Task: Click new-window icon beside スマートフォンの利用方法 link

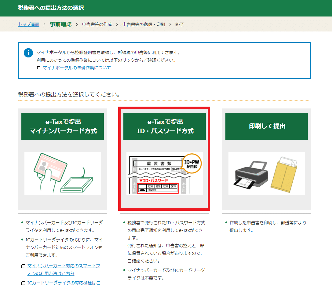Action: pyautogui.click(x=23, y=266)
